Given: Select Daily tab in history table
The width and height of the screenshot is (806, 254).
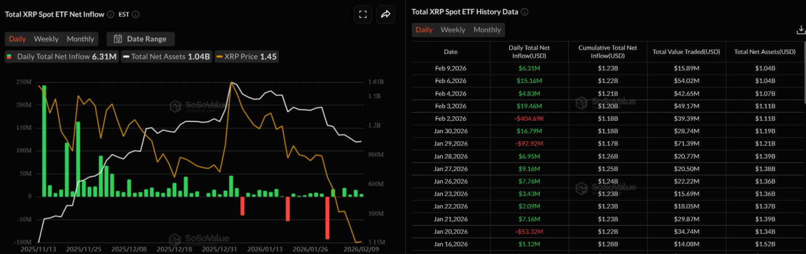Looking at the screenshot, I should tap(424, 30).
